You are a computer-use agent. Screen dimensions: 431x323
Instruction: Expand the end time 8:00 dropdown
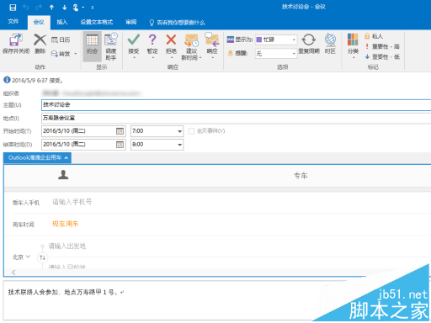[x=179, y=145]
